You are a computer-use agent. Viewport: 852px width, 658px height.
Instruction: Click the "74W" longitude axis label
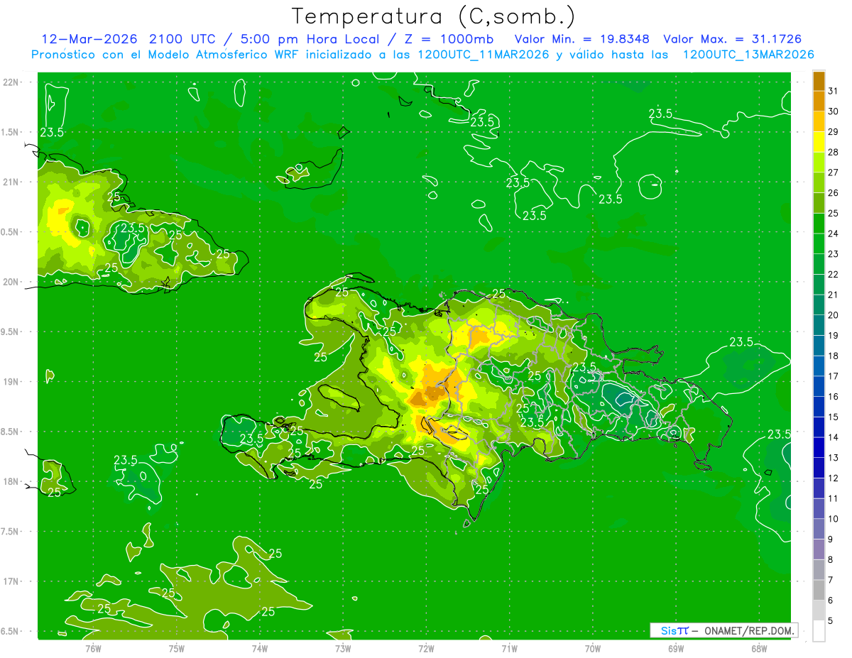(x=260, y=649)
